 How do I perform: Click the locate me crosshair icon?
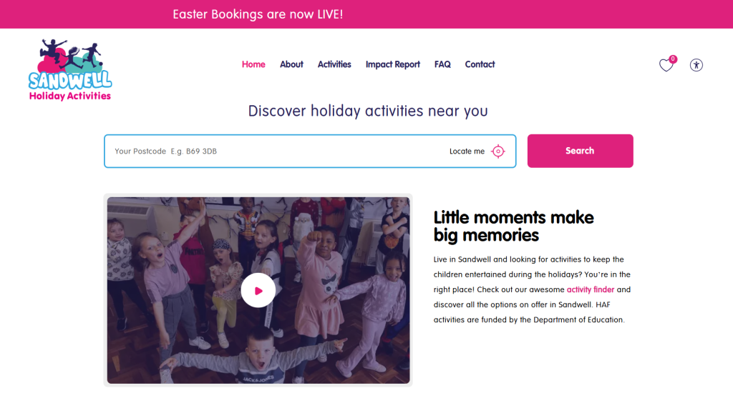pyautogui.click(x=498, y=151)
